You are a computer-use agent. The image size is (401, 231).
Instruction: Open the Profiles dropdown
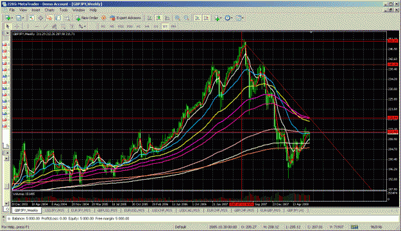point(19,18)
